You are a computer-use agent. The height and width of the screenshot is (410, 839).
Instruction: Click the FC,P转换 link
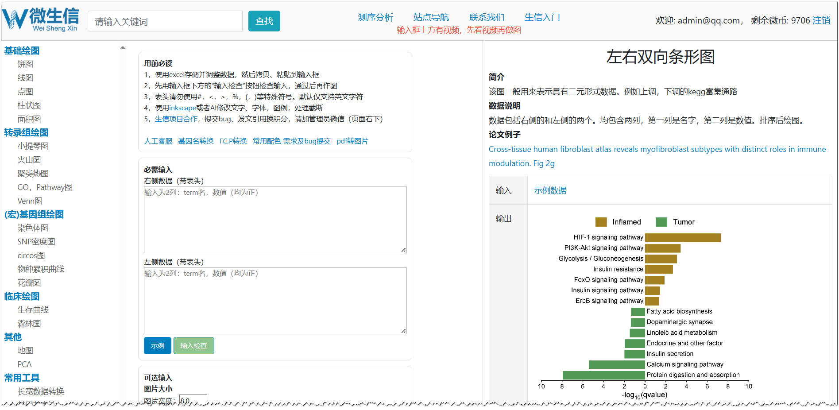point(233,141)
